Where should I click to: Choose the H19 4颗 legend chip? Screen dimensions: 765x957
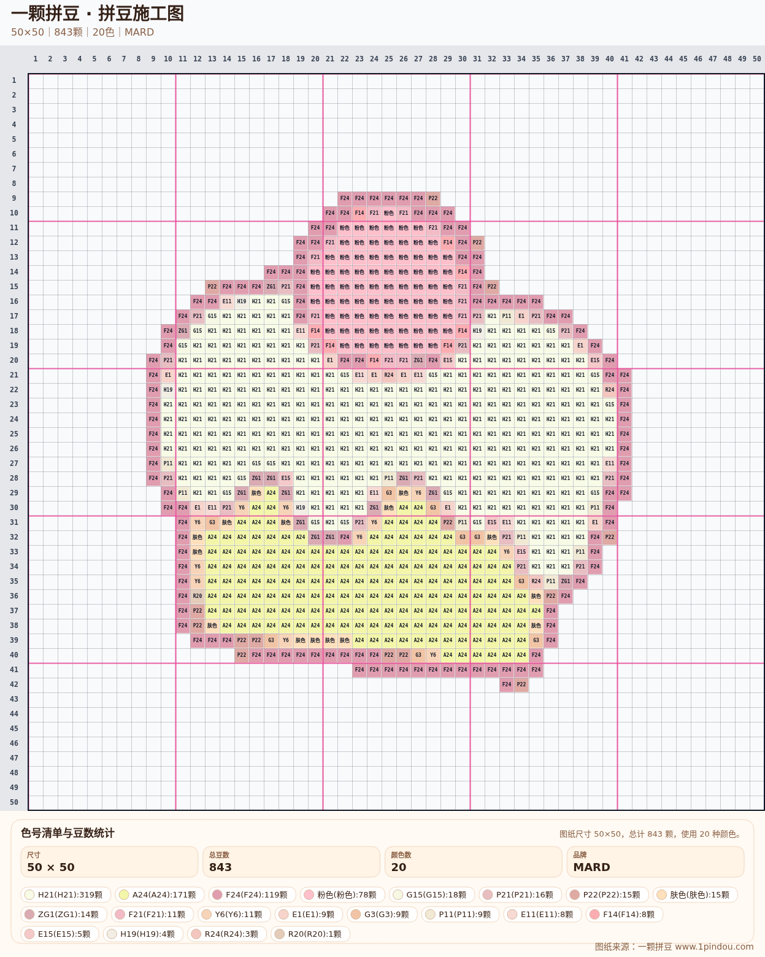coord(143,934)
